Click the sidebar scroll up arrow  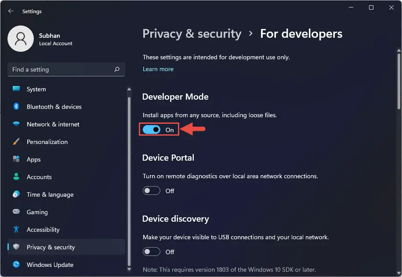pyautogui.click(x=129, y=89)
